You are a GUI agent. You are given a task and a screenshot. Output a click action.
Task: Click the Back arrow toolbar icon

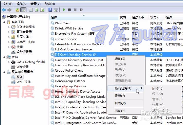[x=4, y=10]
